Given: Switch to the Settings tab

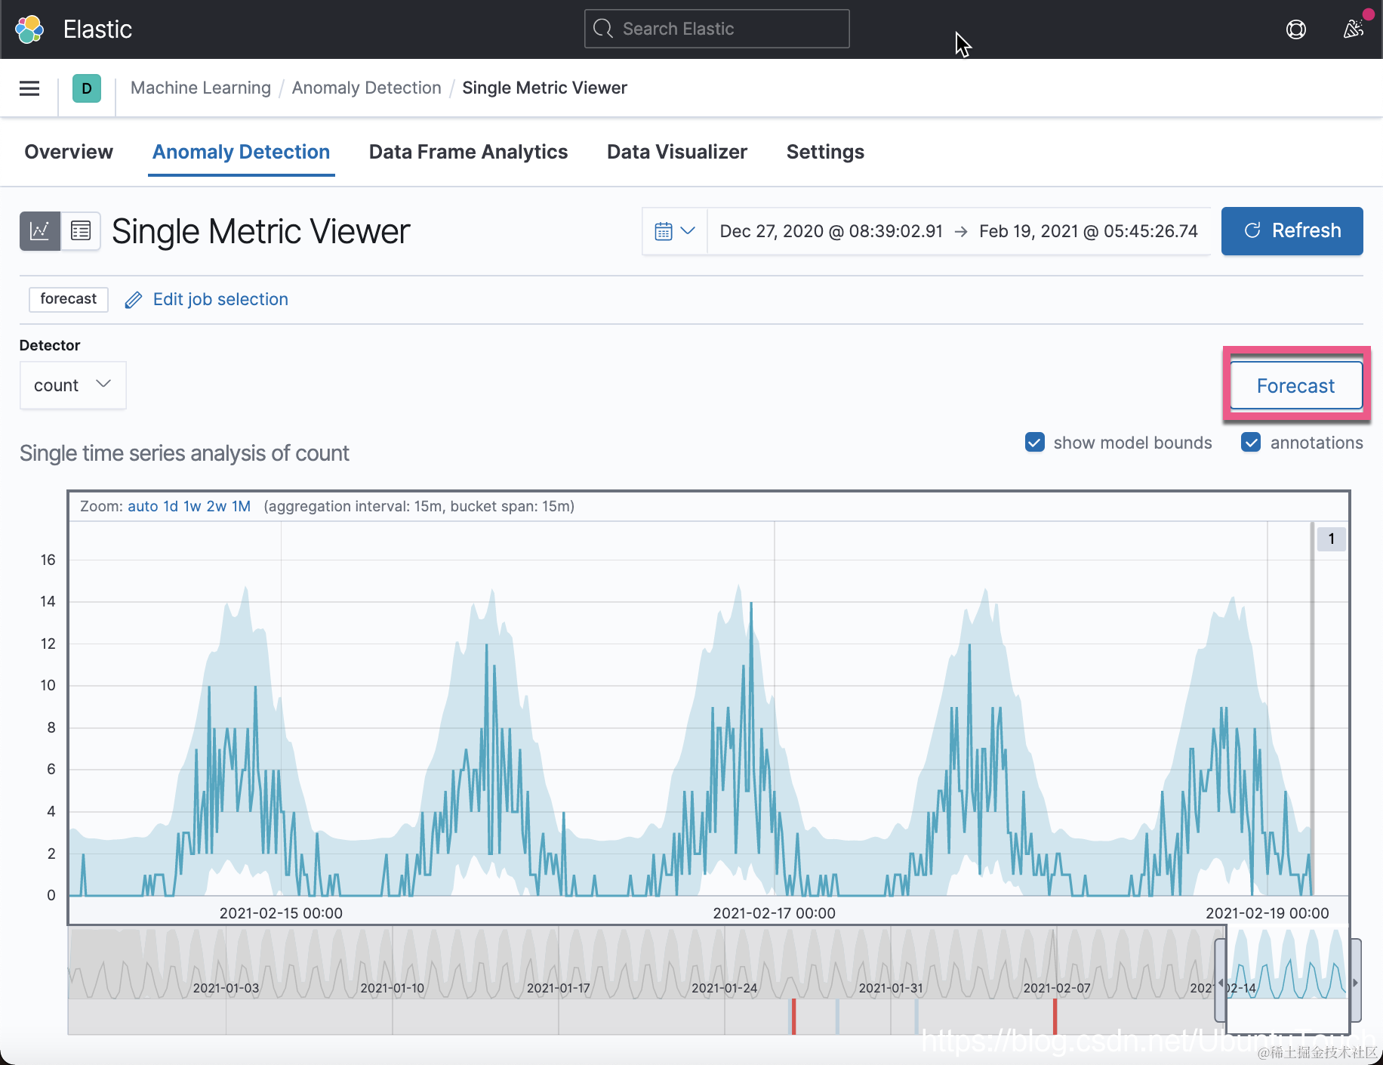Looking at the screenshot, I should point(825,152).
